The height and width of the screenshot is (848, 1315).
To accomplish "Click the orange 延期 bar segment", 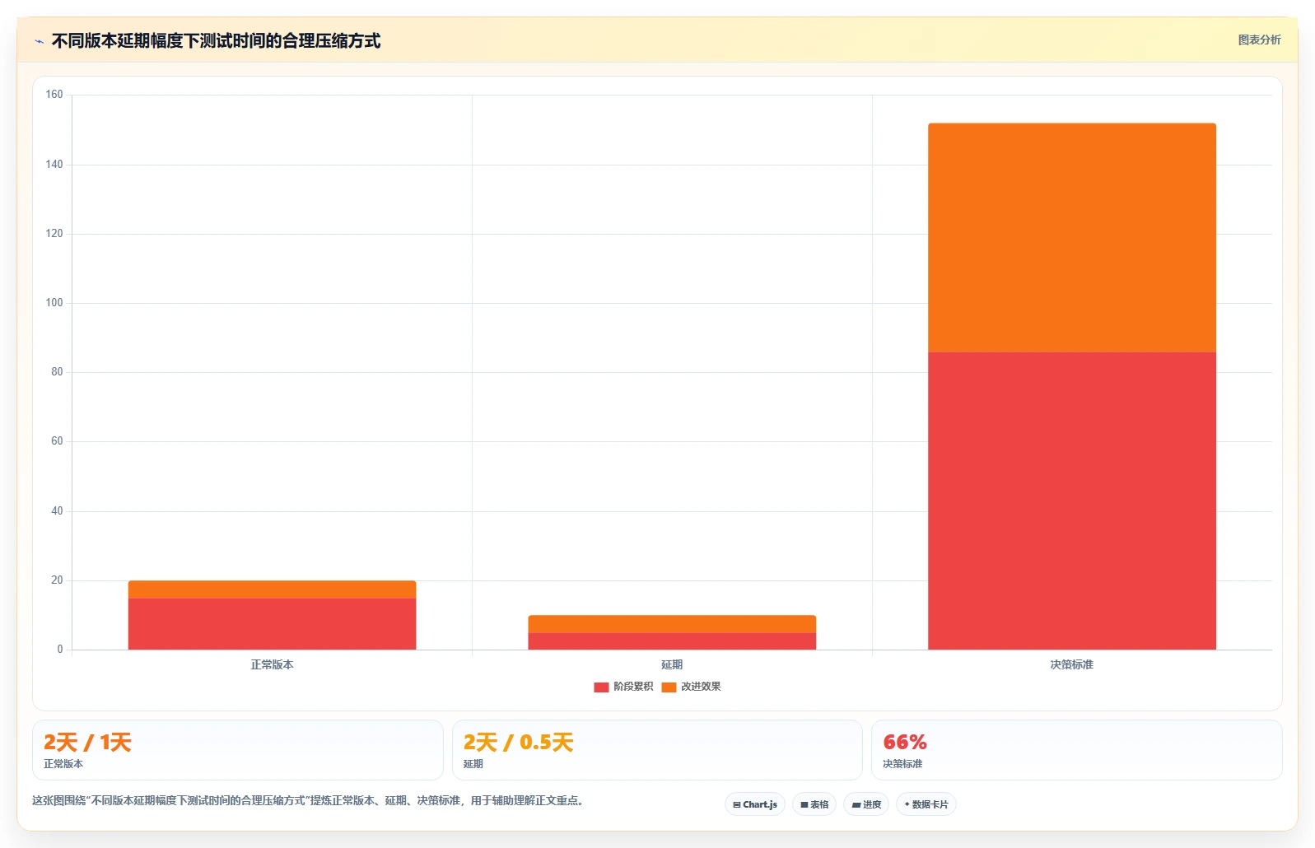I will pyautogui.click(x=672, y=624).
